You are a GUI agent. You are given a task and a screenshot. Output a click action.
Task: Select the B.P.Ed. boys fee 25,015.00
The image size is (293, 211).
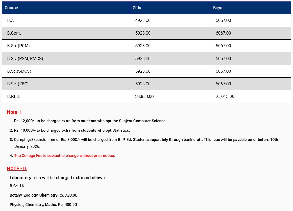point(225,96)
